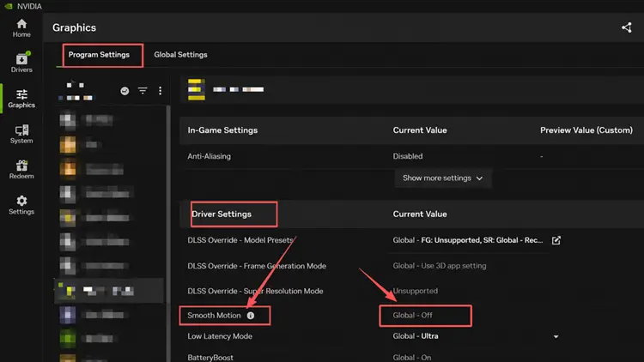Edit DLSS Override Model Presets icon

pos(556,240)
